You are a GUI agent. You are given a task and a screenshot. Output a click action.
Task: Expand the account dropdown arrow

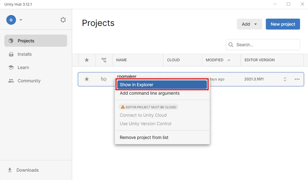[x=21, y=20]
